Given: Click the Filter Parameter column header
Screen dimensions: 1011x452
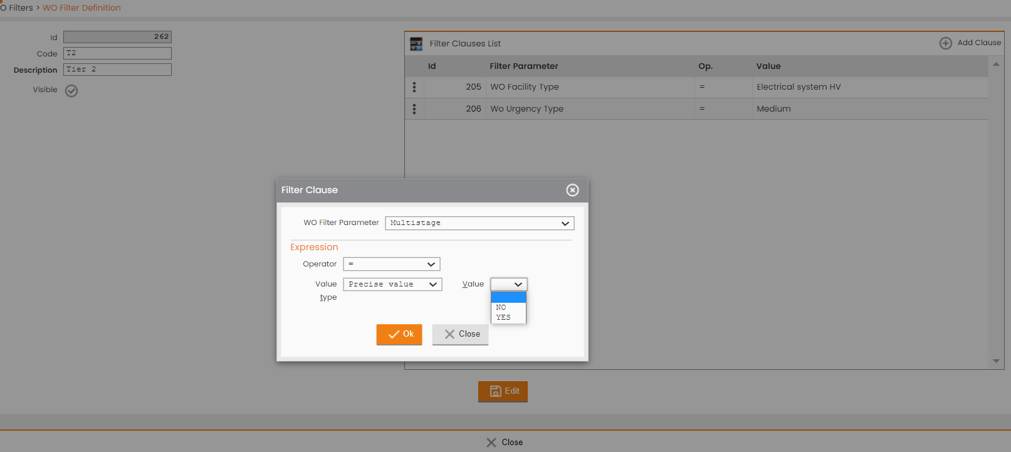Looking at the screenshot, I should click(x=524, y=66).
